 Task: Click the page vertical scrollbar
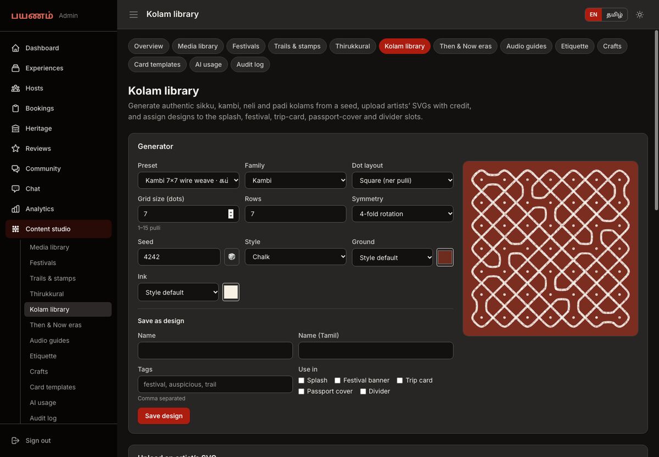656,121
